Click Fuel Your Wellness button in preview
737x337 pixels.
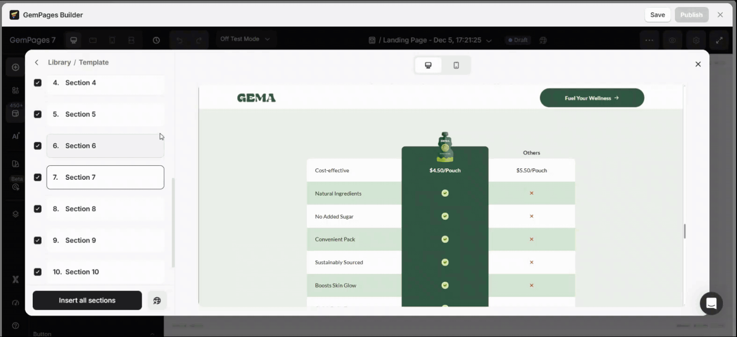tap(592, 98)
